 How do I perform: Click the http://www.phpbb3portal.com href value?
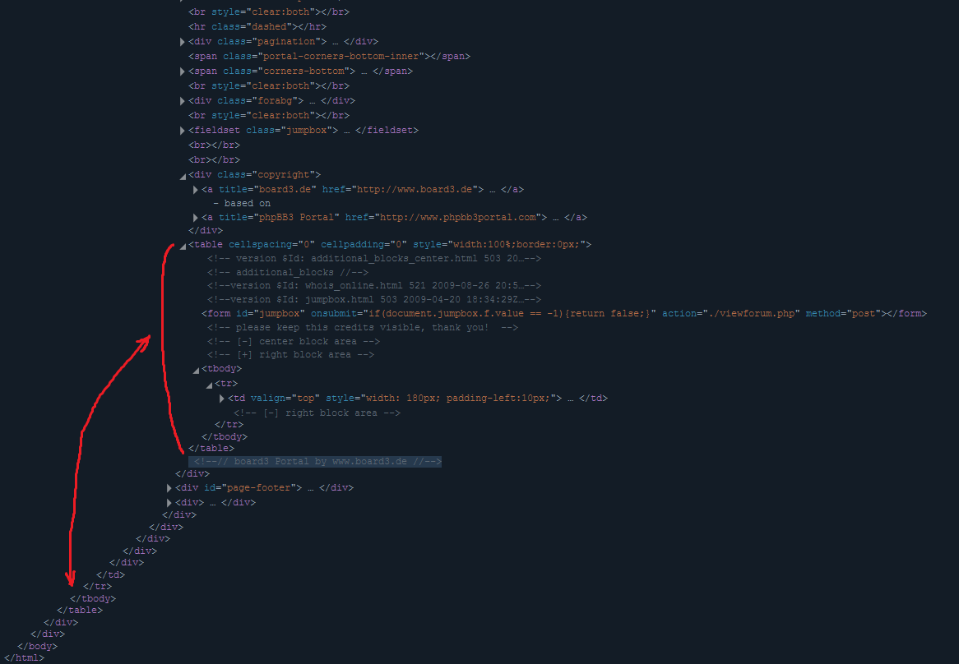point(462,217)
